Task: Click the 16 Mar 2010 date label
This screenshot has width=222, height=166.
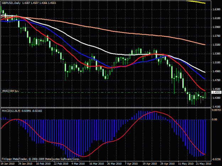Action: point(97,164)
